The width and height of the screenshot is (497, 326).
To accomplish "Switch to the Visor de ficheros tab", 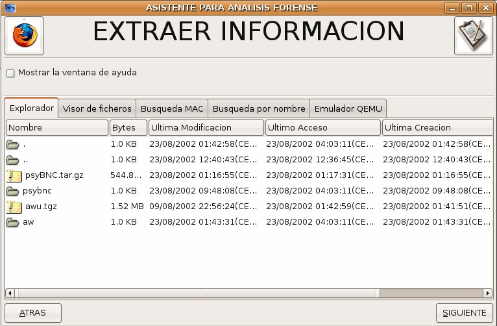I will pos(97,108).
